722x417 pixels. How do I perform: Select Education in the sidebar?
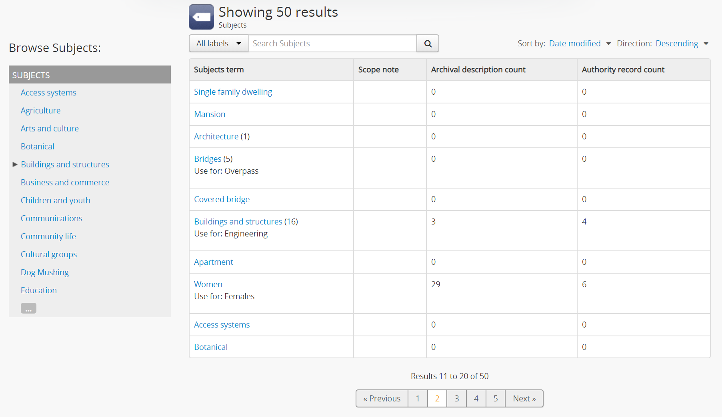click(38, 290)
